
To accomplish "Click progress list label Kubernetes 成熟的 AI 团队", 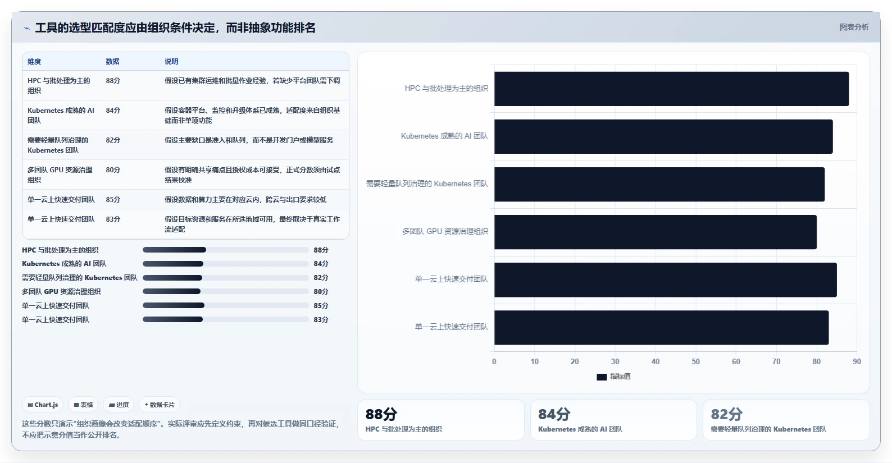I will 64,264.
